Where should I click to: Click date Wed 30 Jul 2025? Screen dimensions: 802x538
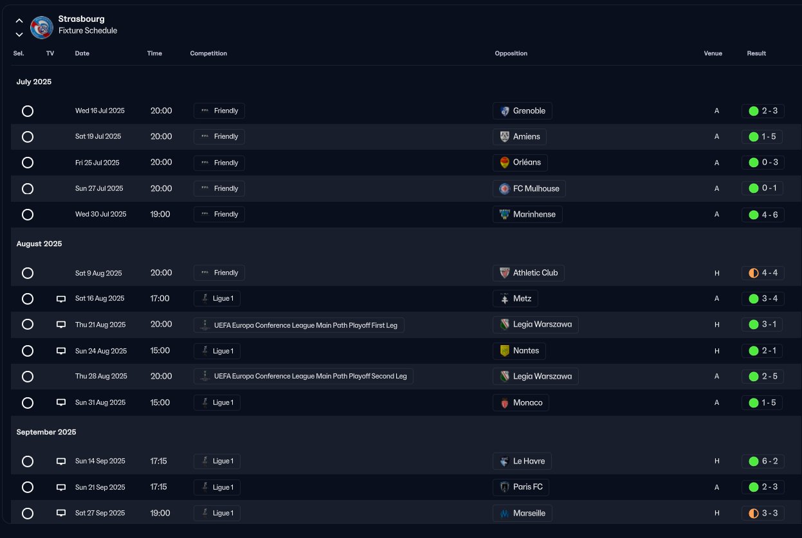(101, 215)
